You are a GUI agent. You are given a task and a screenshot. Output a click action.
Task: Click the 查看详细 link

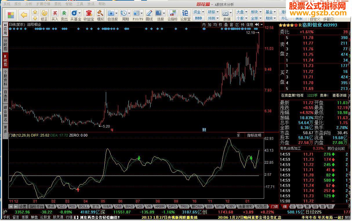click(339, 95)
